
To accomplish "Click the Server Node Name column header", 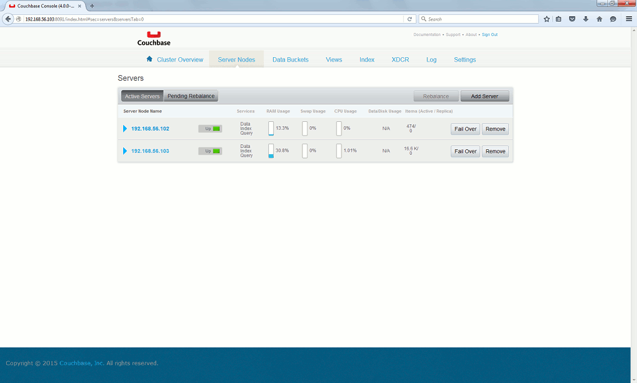I will click(x=142, y=111).
